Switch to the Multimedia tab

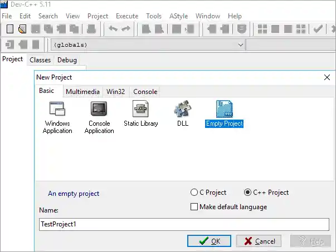pyautogui.click(x=82, y=92)
